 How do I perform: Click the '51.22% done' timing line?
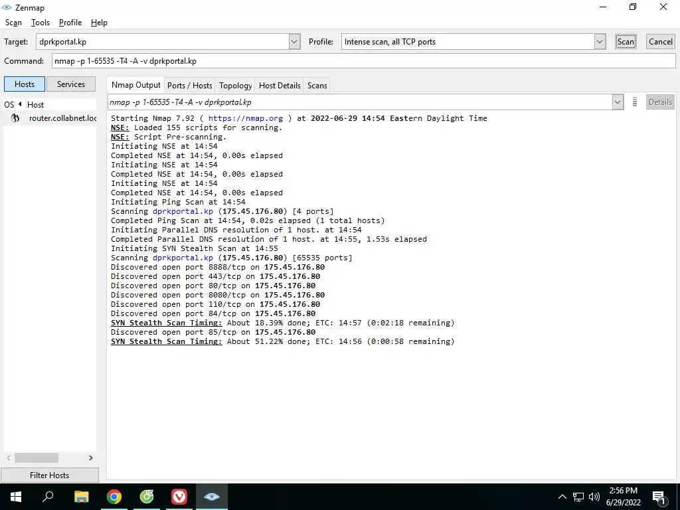coord(282,341)
